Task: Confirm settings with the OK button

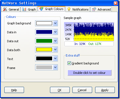Action: [x=60, y=90]
